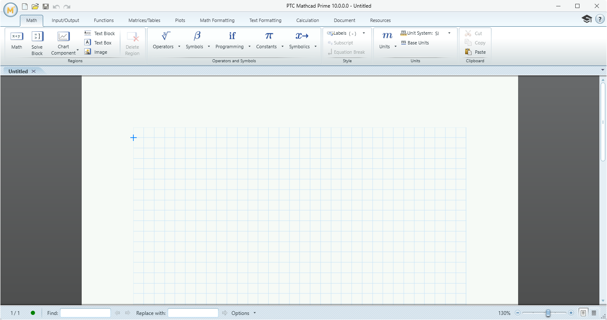The image size is (607, 320).
Task: Adjust the zoom level slider
Action: [x=549, y=313]
